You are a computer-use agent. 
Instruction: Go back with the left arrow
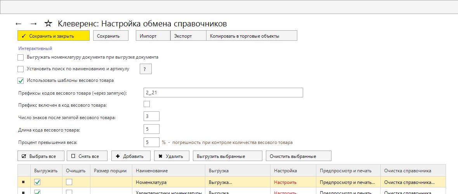point(18,24)
